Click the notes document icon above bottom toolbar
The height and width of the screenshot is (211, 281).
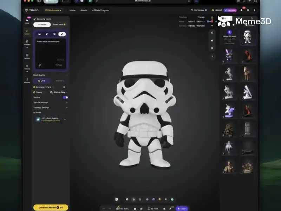click(117, 199)
